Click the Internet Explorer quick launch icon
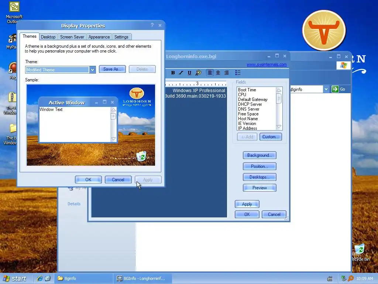378x284 pixels. coord(39,278)
